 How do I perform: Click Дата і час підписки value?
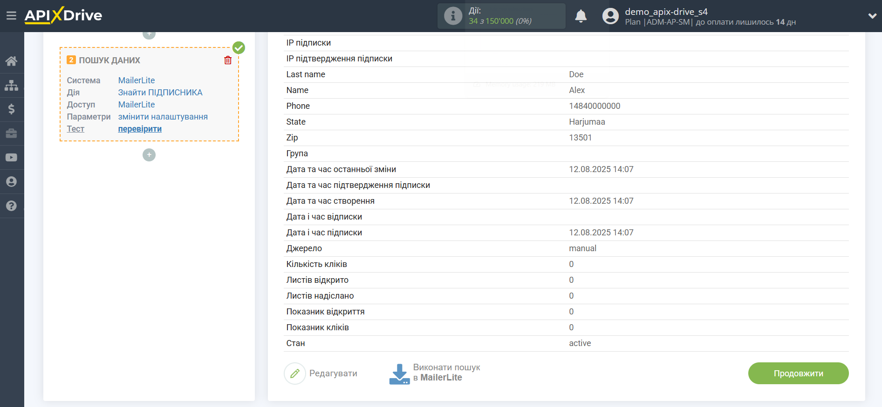point(601,233)
